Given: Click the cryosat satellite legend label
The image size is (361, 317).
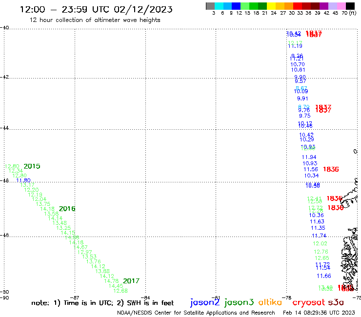Looking at the screenshot, I should click(x=309, y=302).
